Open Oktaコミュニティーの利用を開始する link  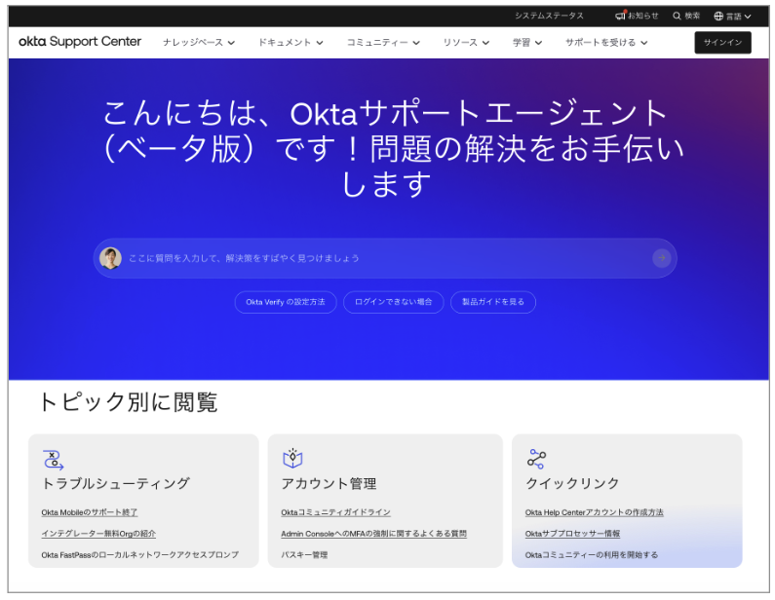pos(592,555)
